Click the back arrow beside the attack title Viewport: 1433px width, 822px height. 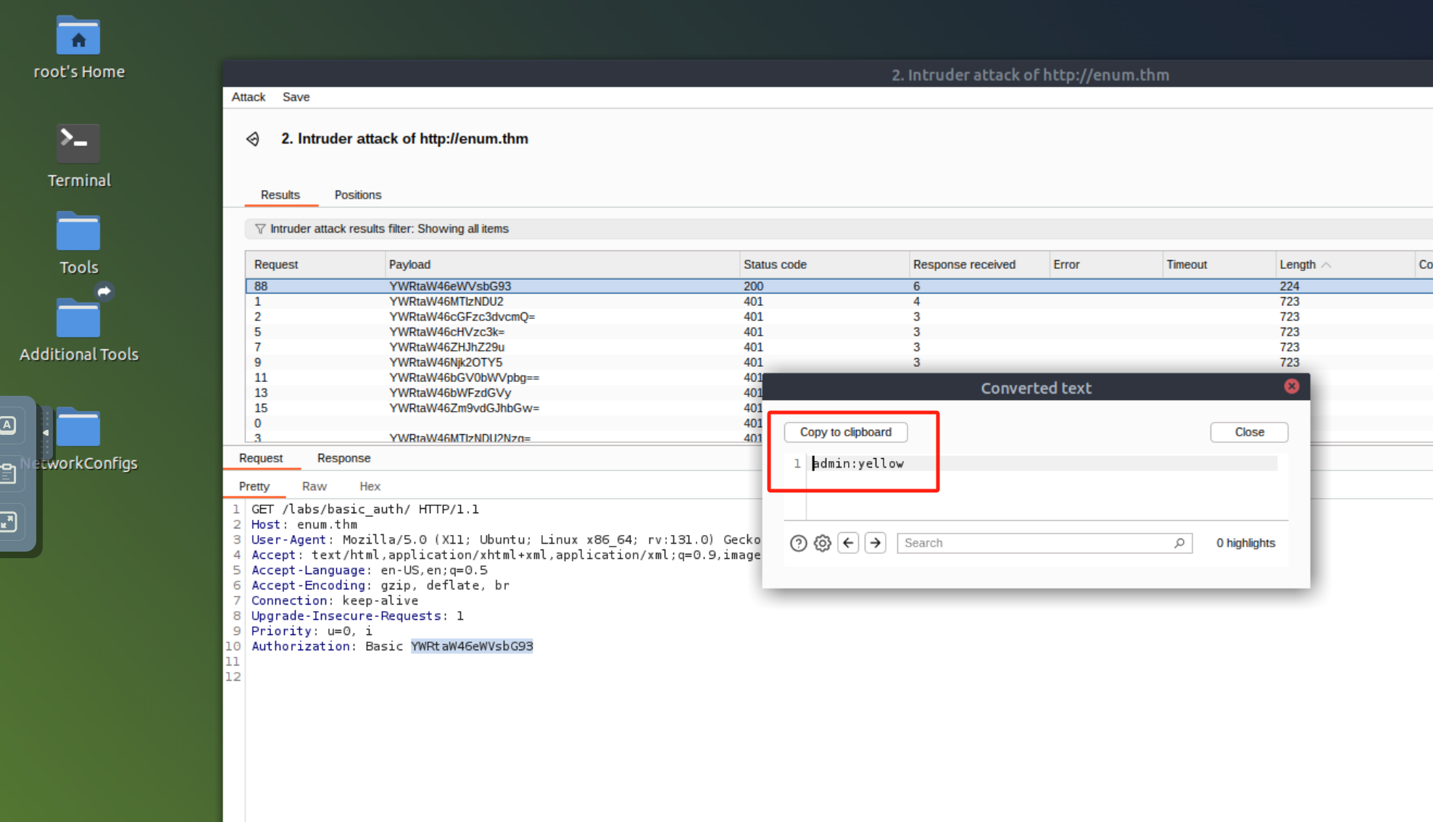click(253, 139)
